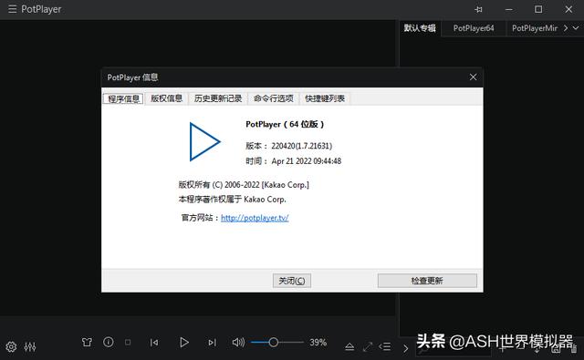Mute audio via the speaker icon
This screenshot has height=360, width=584.
[x=238, y=342]
